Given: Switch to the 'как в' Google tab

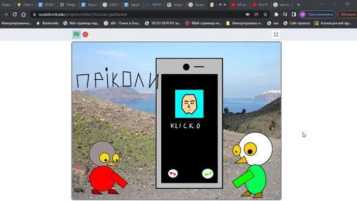Looking at the screenshot, I should (282, 4).
